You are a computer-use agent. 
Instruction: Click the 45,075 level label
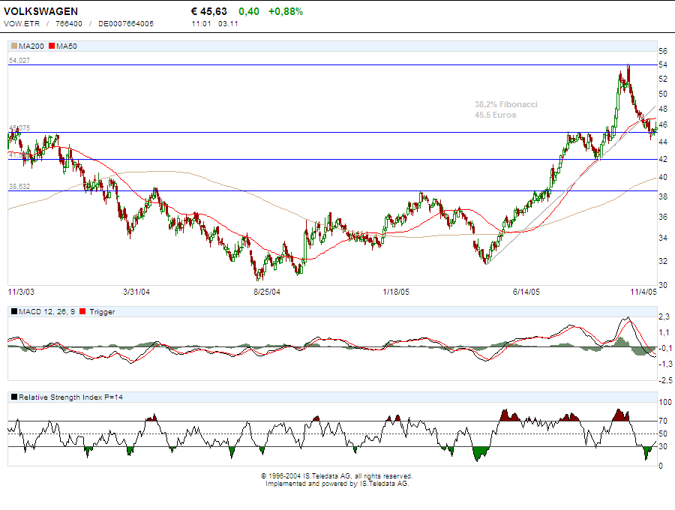point(19,128)
